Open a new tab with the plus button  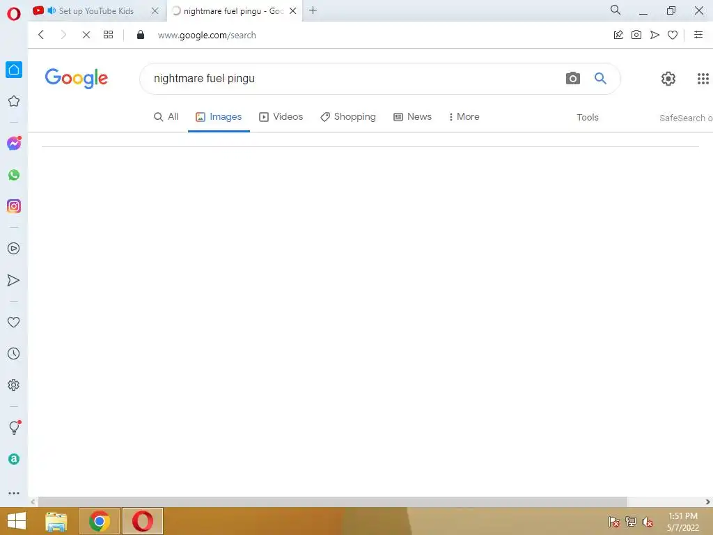click(x=313, y=10)
